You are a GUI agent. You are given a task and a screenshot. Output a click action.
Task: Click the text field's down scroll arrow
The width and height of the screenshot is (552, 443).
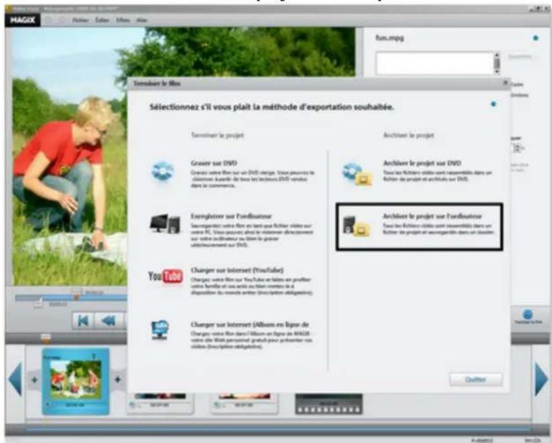[497, 72]
